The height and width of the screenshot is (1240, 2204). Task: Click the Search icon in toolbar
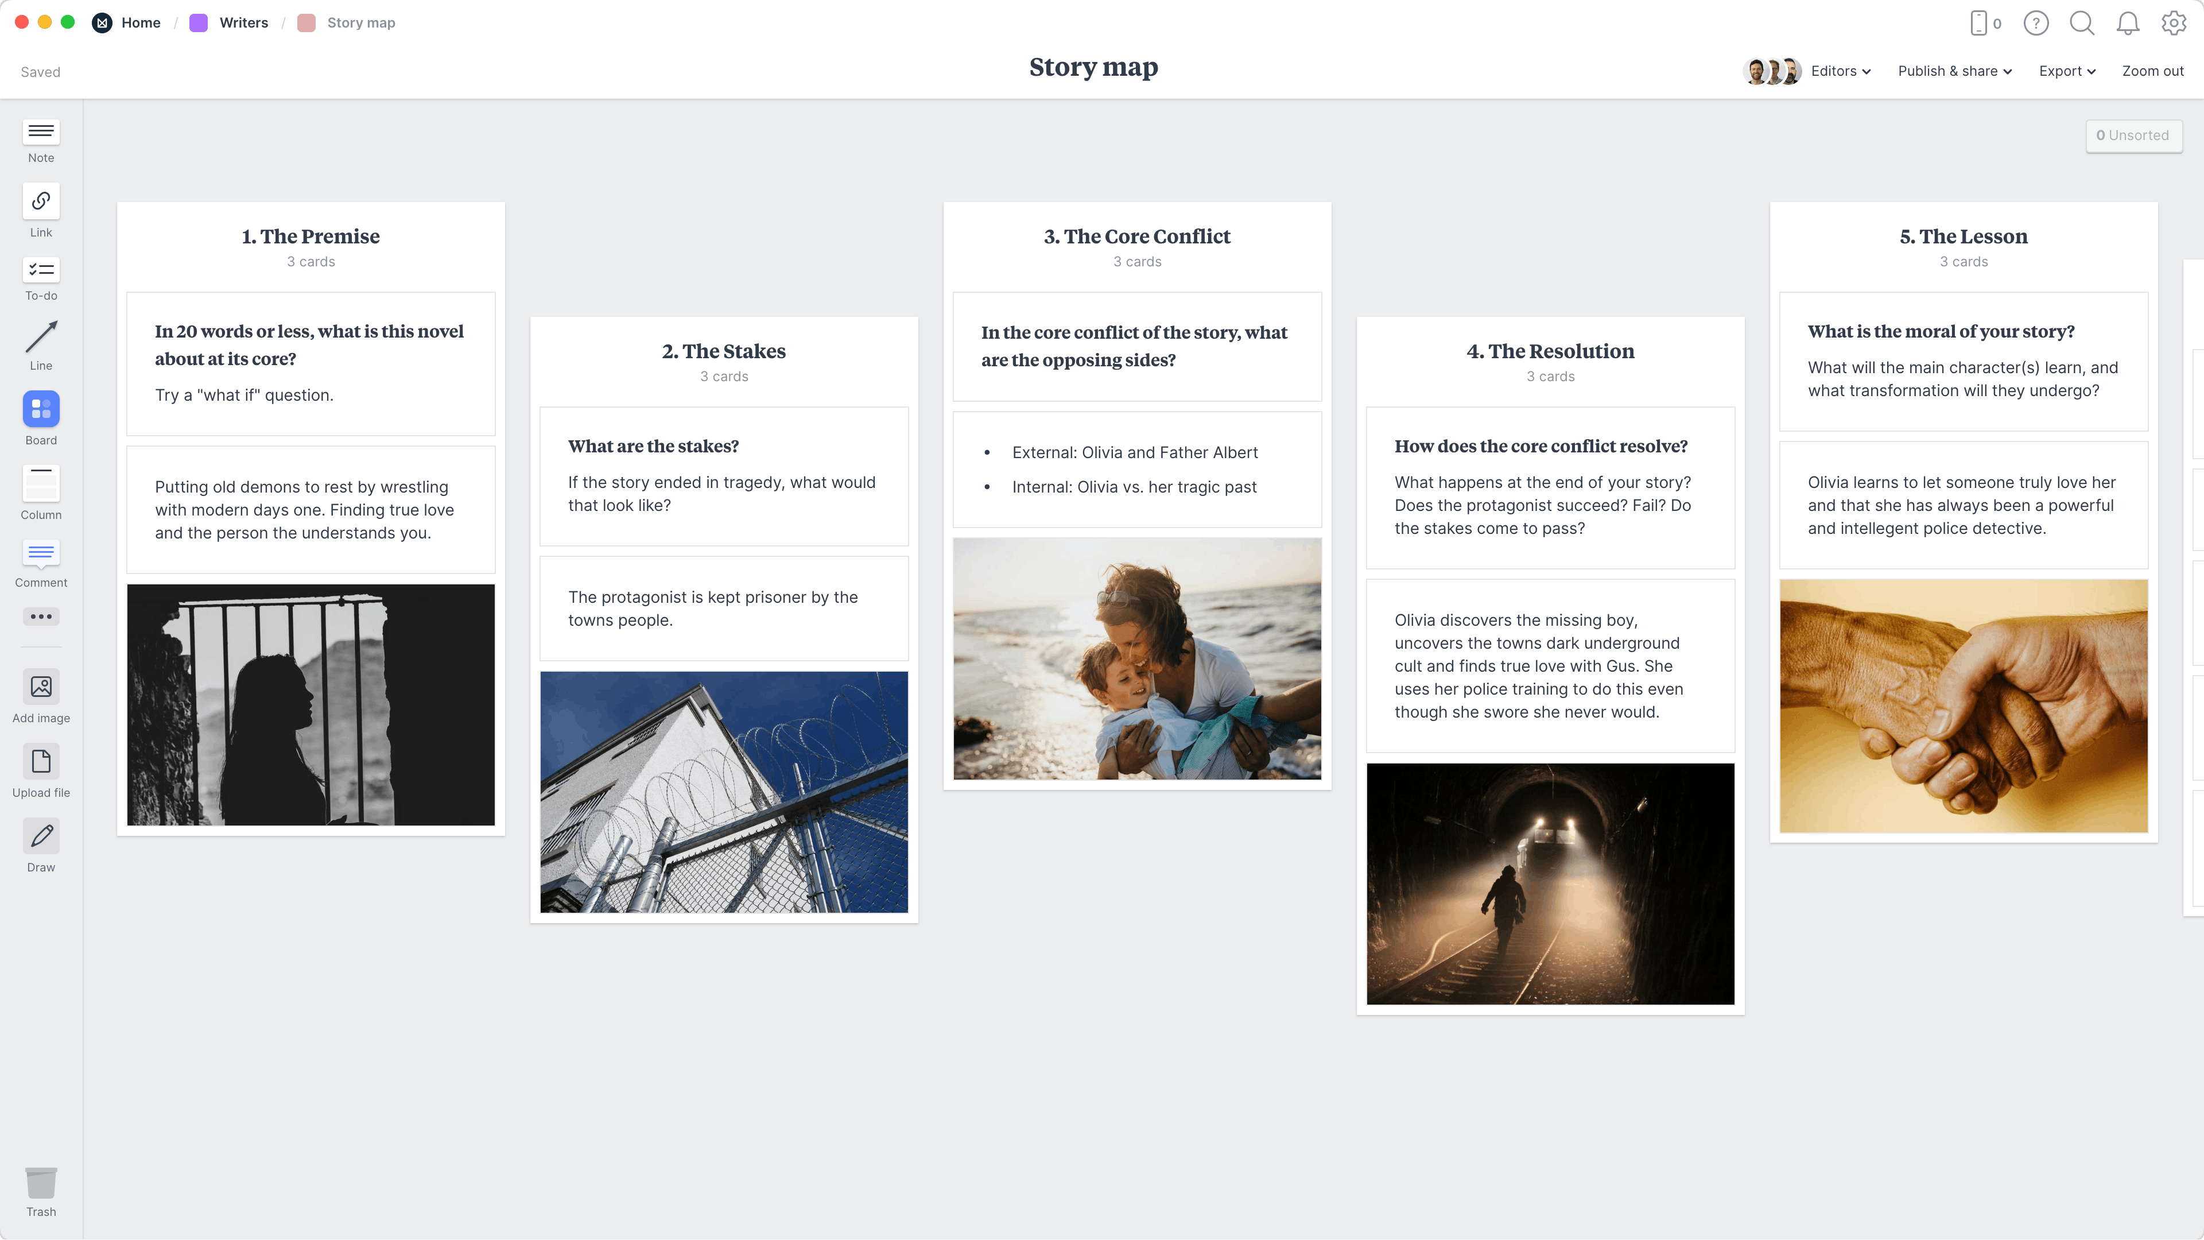2081,23
